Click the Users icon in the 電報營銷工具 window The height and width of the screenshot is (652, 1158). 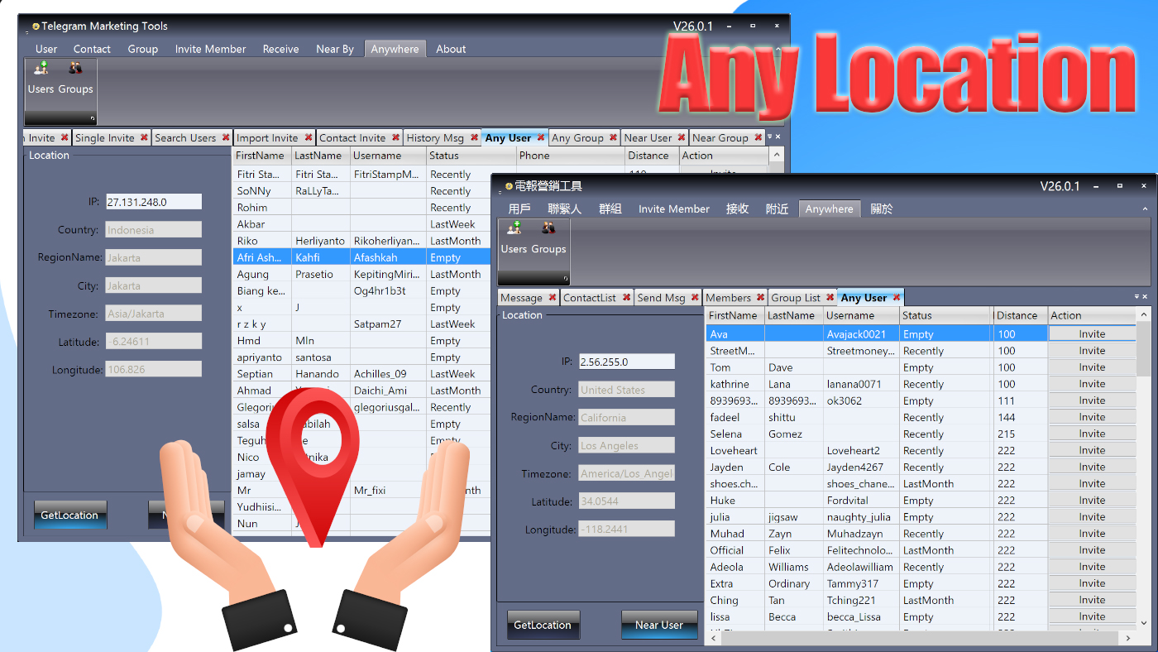514,242
